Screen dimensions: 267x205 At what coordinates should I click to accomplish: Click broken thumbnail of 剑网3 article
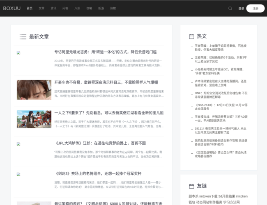pos(18,174)
